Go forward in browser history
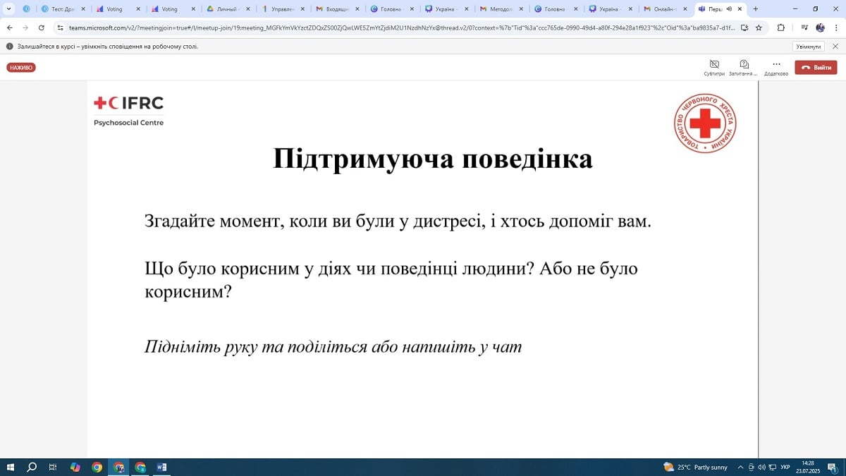Image resolution: width=846 pixels, height=476 pixels. point(26,28)
